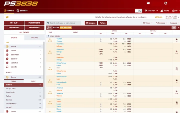
Task: Switch to the Parlays sidebar tab
Action: (x=34, y=38)
